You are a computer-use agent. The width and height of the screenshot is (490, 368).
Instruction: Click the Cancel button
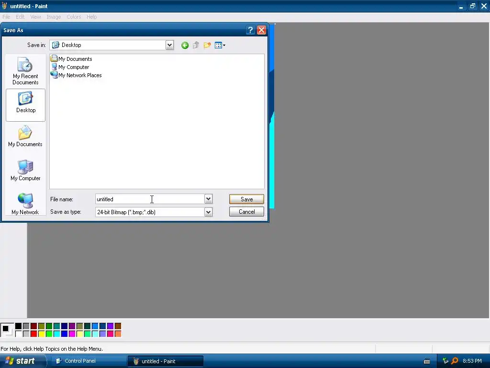coord(246,211)
